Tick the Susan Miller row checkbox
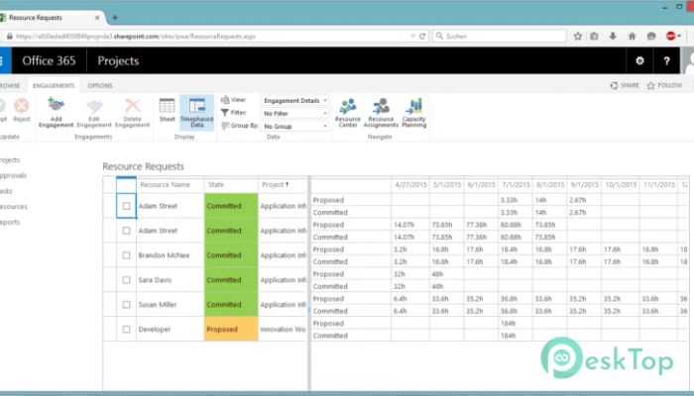The height and width of the screenshot is (396, 694). point(126,305)
